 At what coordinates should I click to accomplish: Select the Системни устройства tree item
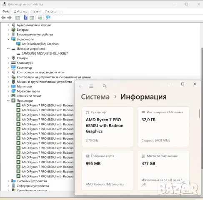32,181
